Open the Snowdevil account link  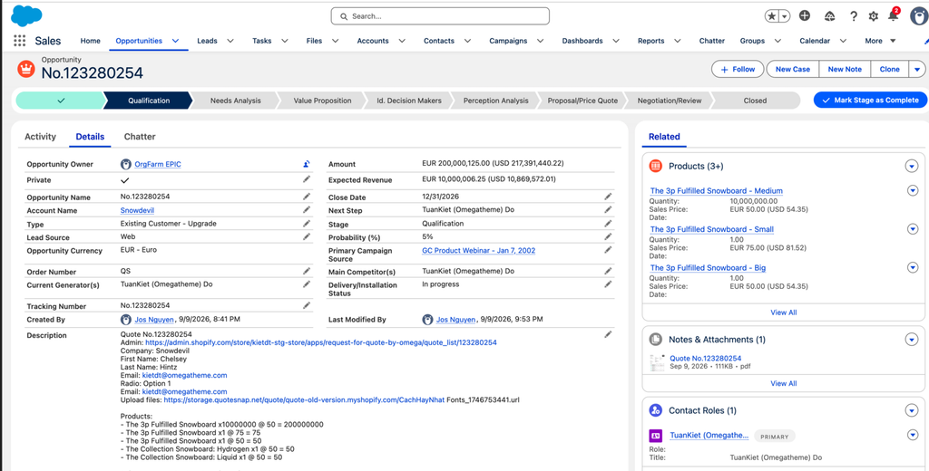point(138,210)
